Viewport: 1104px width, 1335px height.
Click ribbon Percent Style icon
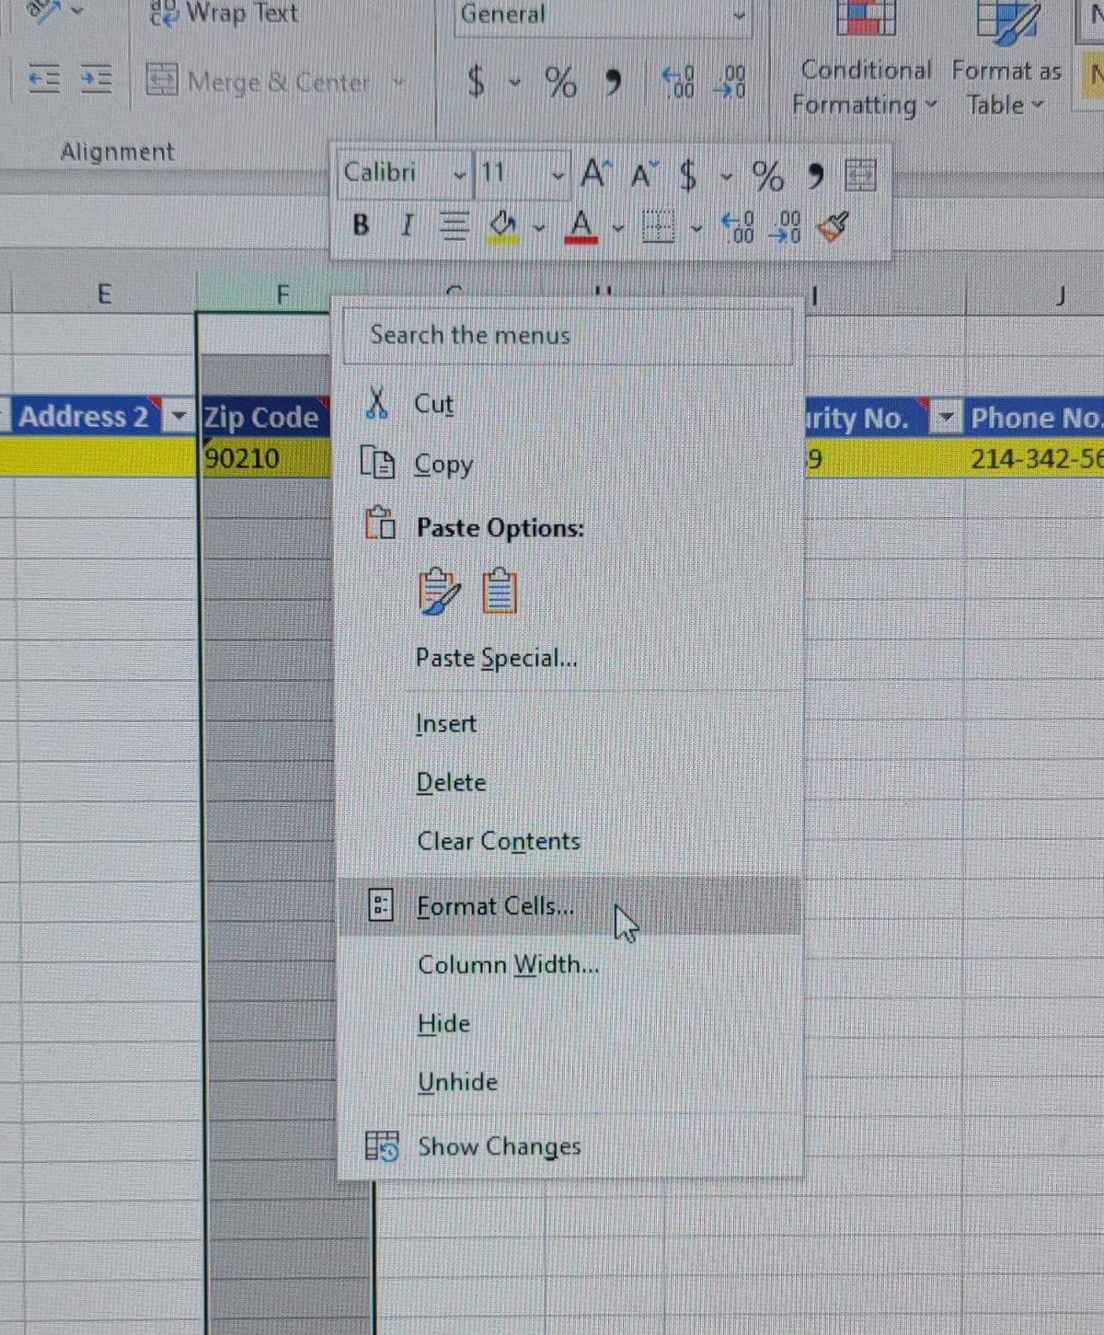tap(560, 82)
